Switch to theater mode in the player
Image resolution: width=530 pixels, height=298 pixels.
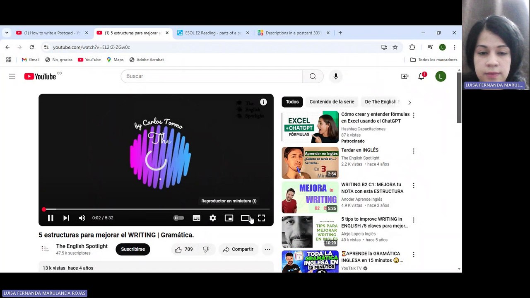tap(245, 218)
